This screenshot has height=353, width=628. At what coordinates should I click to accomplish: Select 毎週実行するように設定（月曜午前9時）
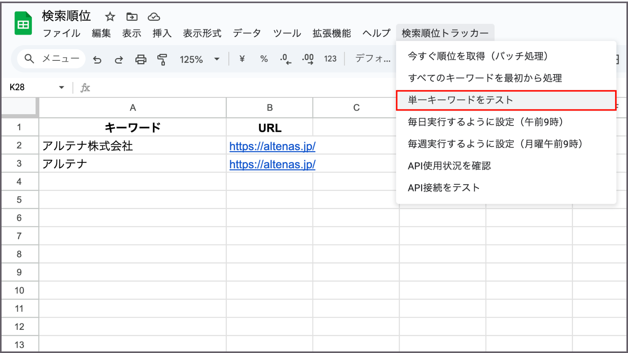coord(506,144)
